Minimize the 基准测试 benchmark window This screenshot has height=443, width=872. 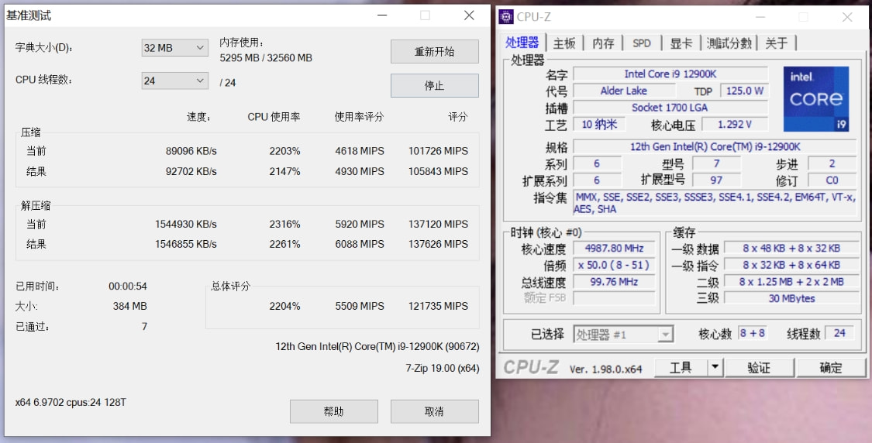382,15
